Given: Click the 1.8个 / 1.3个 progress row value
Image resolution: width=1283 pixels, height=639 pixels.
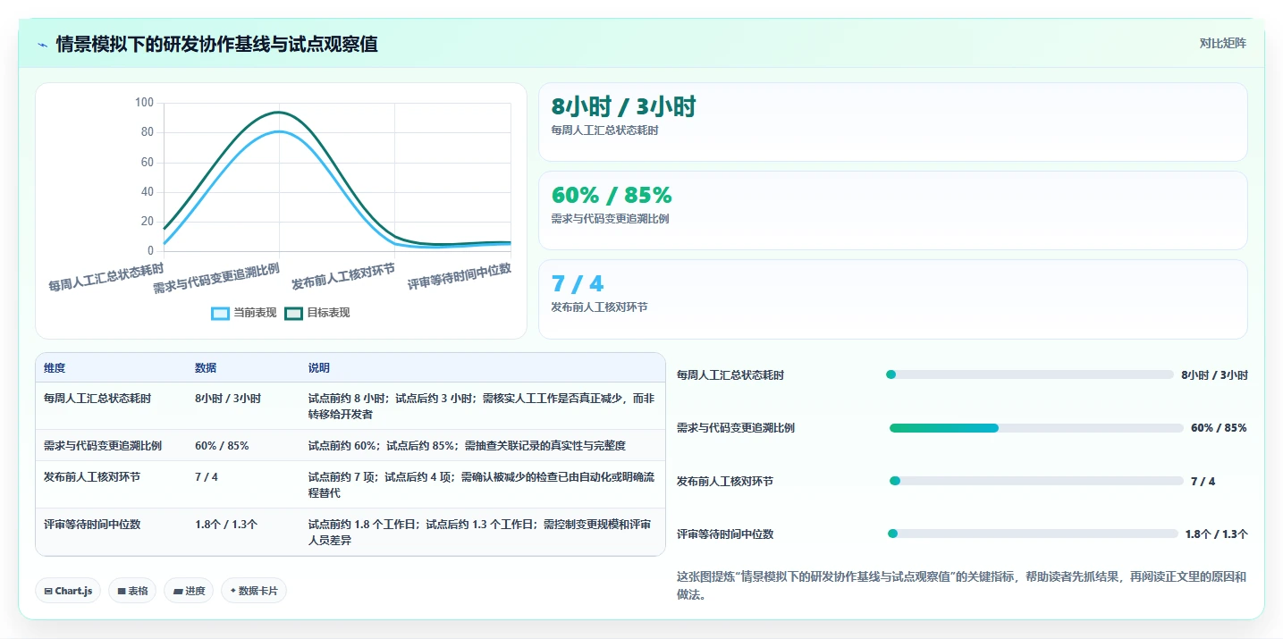Looking at the screenshot, I should coord(1217,534).
